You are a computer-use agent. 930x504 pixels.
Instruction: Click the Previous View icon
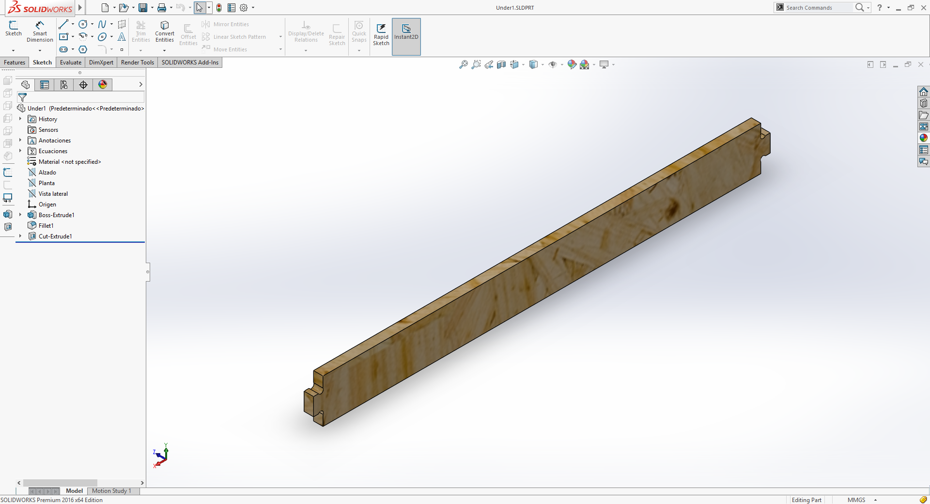coord(489,64)
